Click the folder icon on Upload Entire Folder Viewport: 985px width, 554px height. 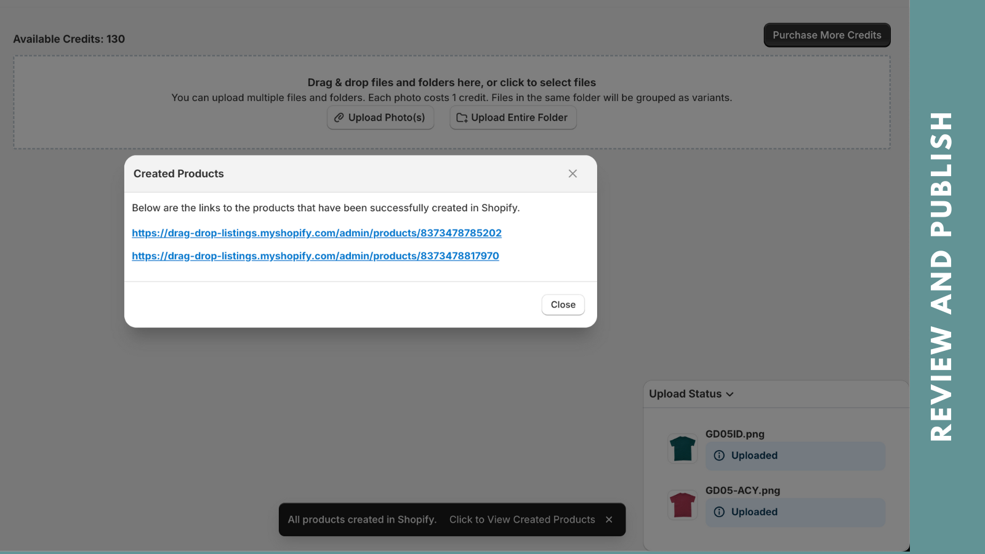tap(462, 118)
